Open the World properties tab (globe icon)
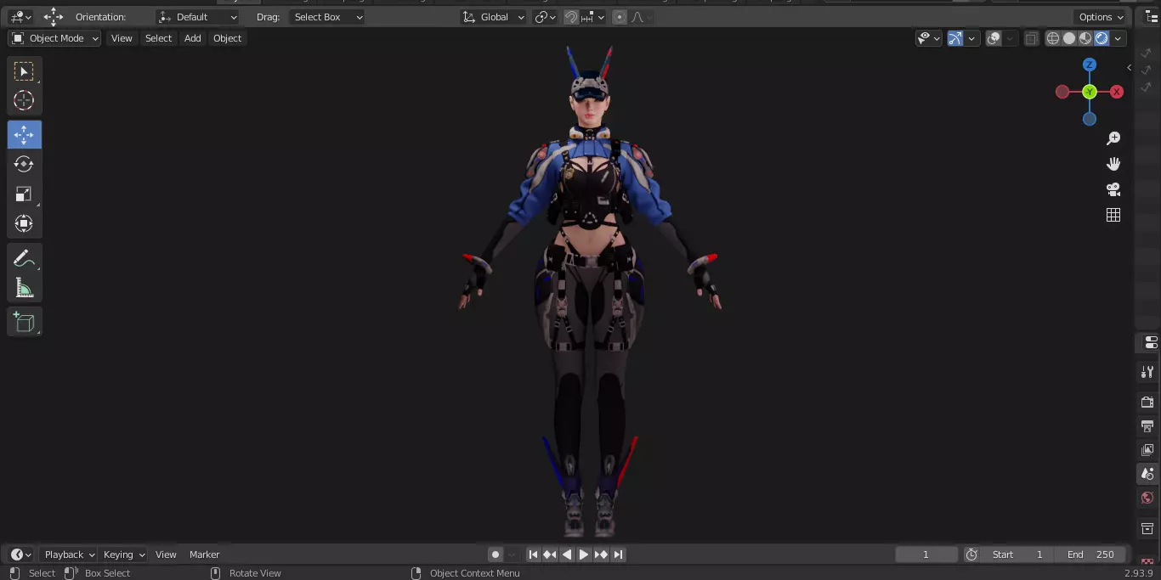Screen dimensions: 1161x580 click(1147, 498)
